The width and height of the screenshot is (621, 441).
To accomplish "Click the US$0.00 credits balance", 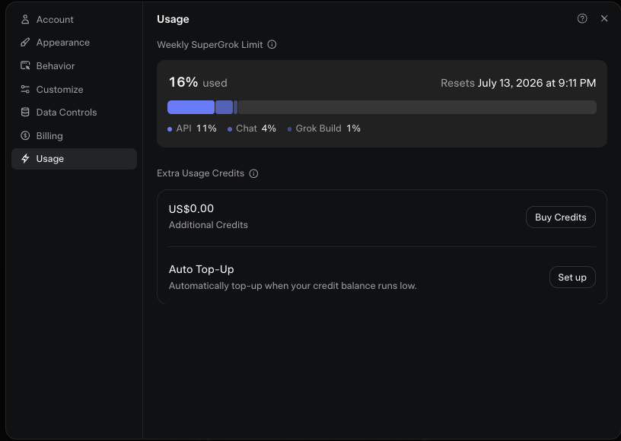I will click(x=191, y=208).
